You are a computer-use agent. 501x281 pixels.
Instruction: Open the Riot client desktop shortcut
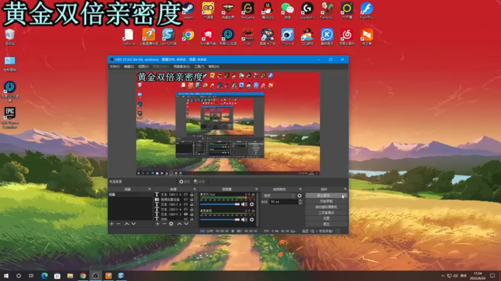[x=208, y=37]
